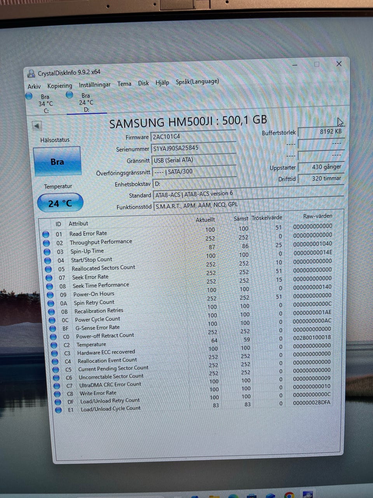
Task: Click the Bra health status button
Action: pos(57,161)
